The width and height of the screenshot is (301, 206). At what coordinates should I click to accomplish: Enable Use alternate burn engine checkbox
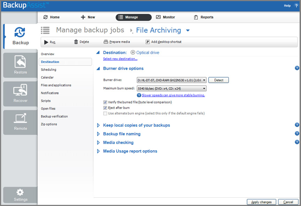point(105,113)
